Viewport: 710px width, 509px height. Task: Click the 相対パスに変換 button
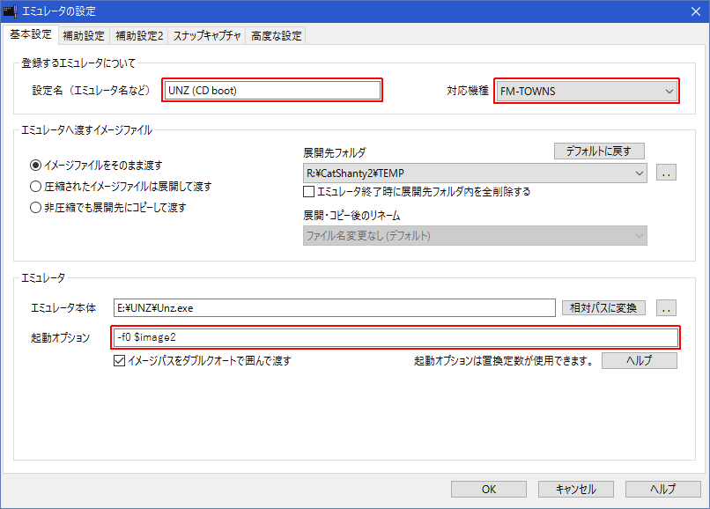click(x=603, y=307)
